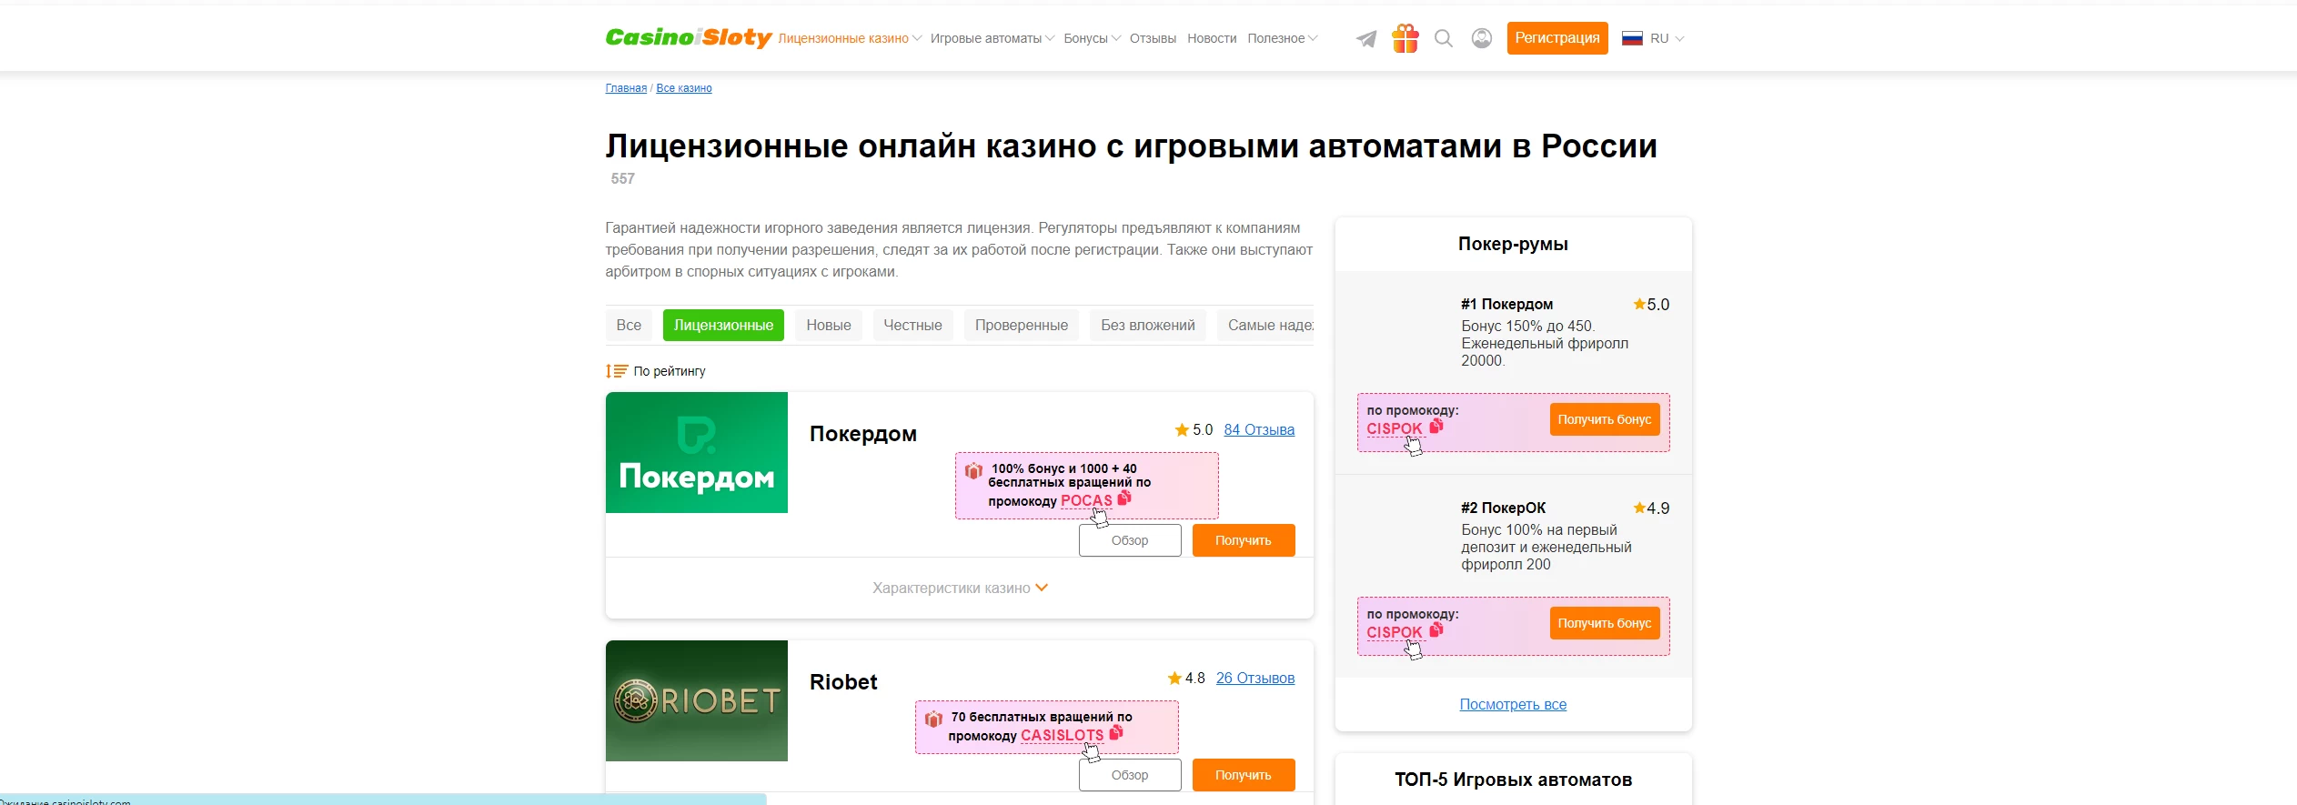This screenshot has width=2297, height=805.
Task: Click the star rating icon for Riobet
Action: (x=1174, y=678)
